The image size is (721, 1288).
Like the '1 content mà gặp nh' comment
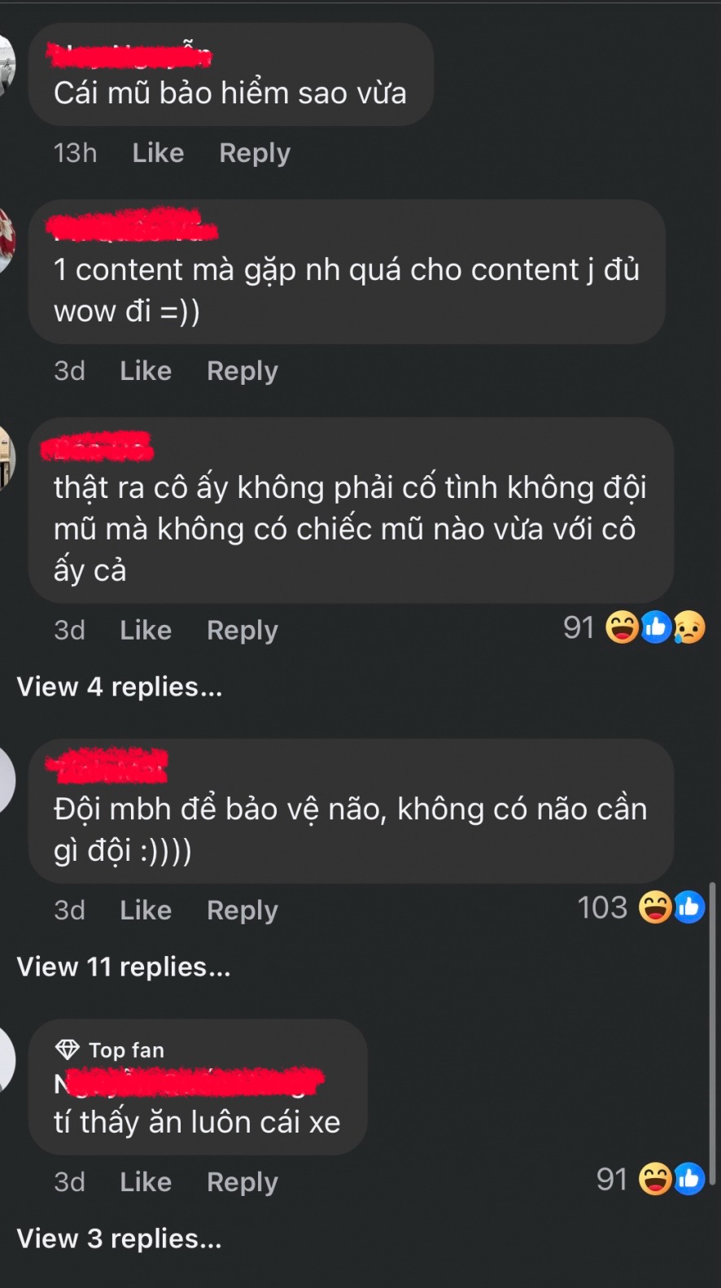(146, 371)
